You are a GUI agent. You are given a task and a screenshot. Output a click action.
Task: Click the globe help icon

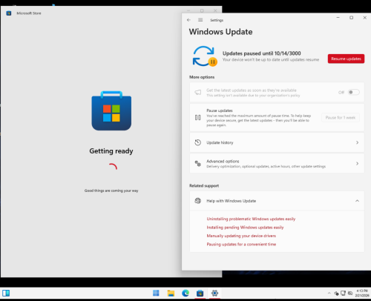[x=197, y=201]
